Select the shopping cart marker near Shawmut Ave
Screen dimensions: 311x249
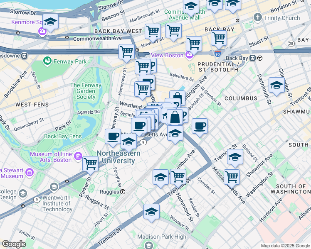coord(232,177)
